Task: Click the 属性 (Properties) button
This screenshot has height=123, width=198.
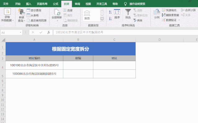Action: pyautogui.click(x=68, y=15)
